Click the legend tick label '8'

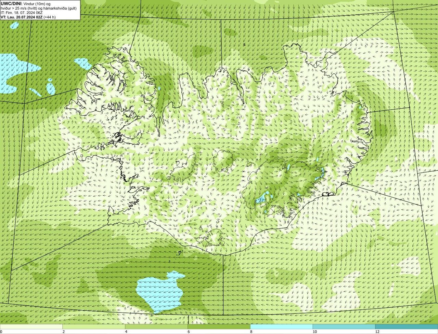click(251, 332)
